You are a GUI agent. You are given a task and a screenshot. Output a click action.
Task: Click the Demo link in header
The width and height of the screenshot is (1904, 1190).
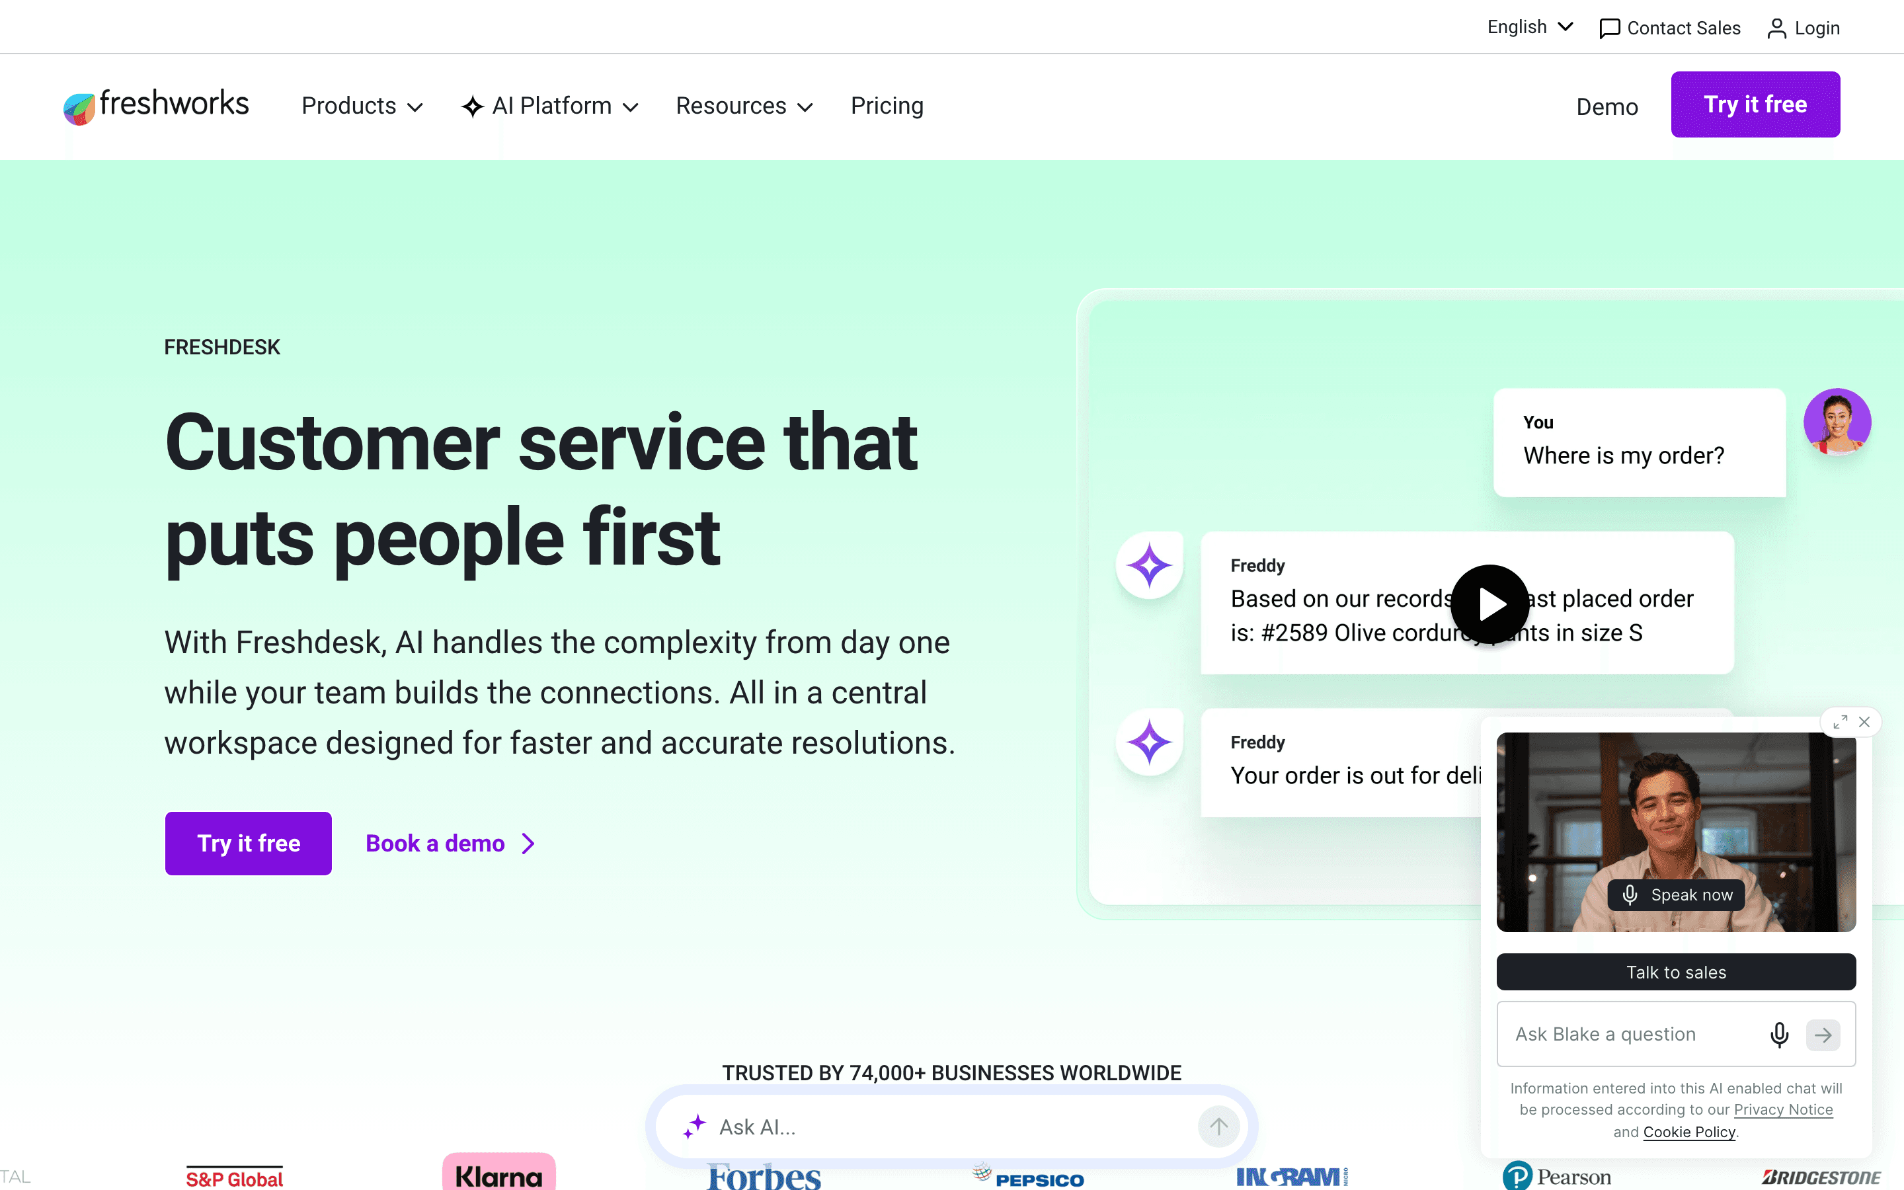(x=1606, y=107)
